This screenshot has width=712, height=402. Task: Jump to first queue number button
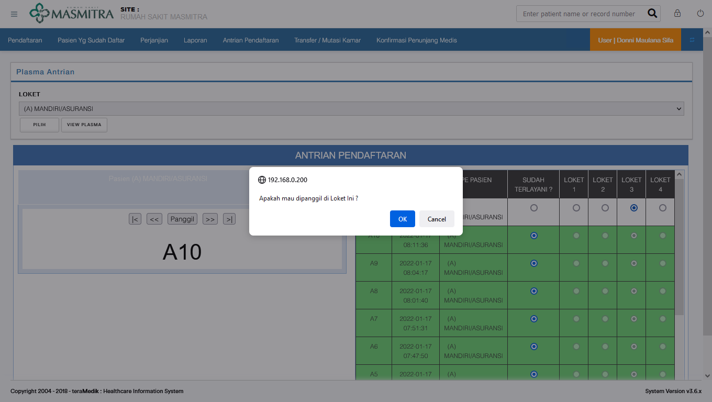click(x=135, y=219)
